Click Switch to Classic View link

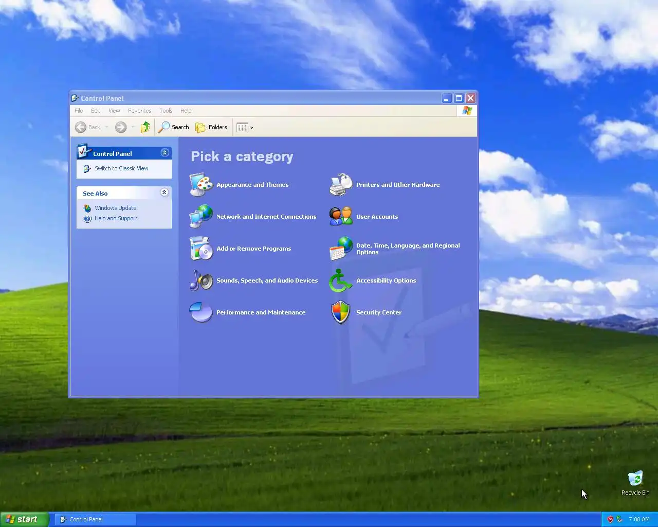(121, 168)
